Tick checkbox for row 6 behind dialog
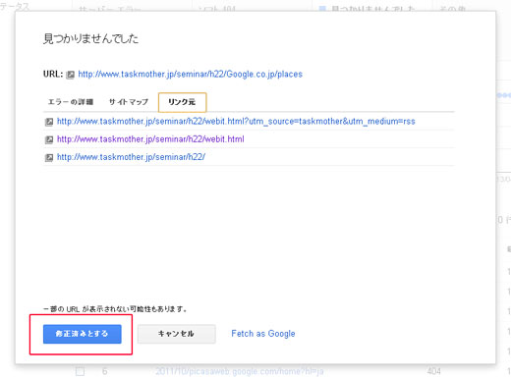 click(80, 371)
